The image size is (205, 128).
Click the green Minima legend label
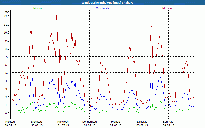tap(37, 8)
